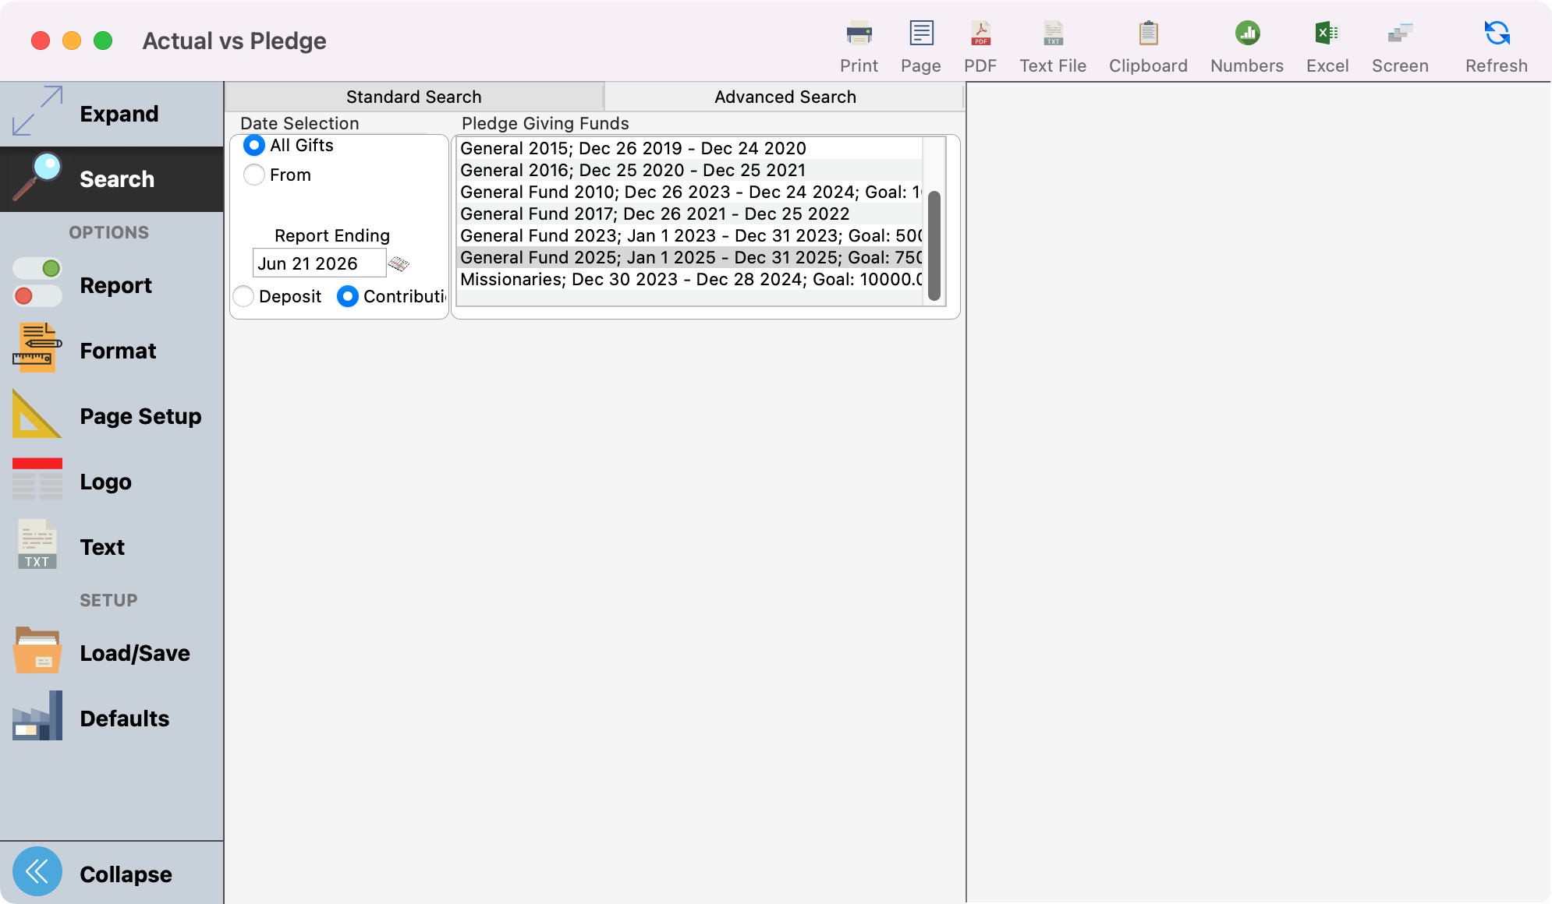
Task: Copy report to Clipboard
Action: (x=1148, y=34)
